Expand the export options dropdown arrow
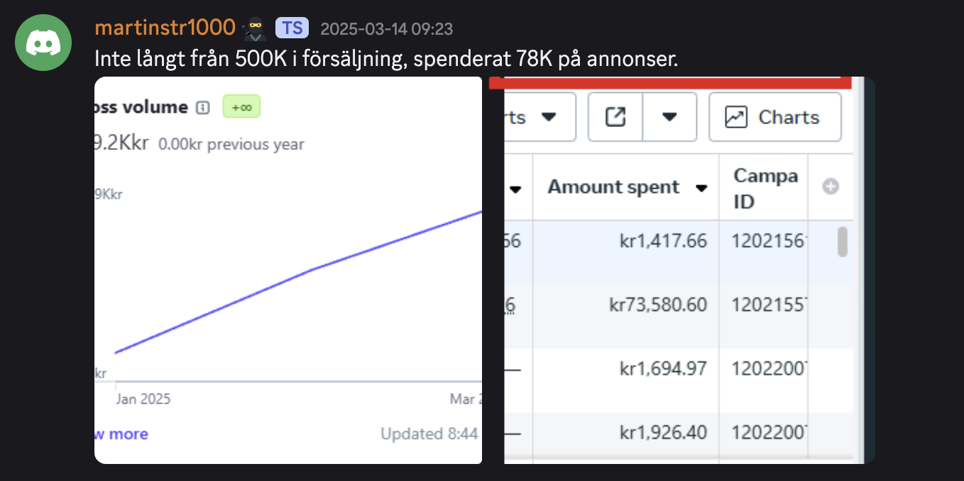Screen dimensions: 964x481 [x=669, y=117]
